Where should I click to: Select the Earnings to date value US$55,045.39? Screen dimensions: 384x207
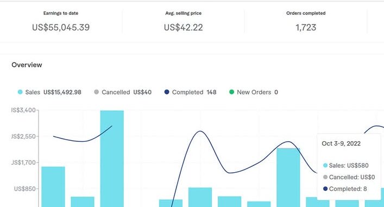coord(61,27)
